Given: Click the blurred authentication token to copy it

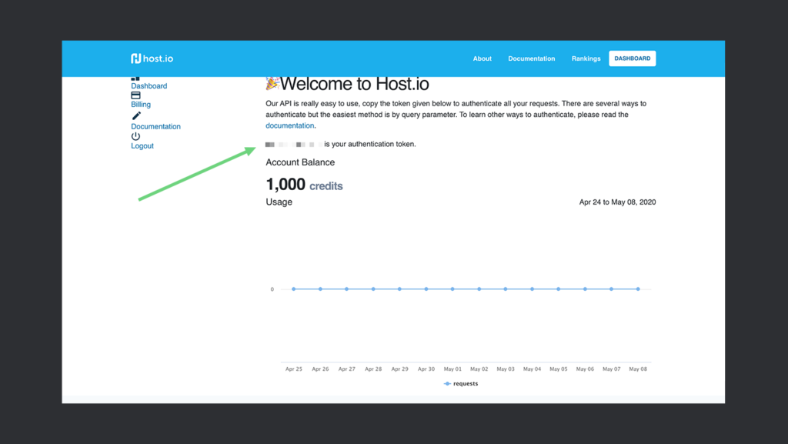Looking at the screenshot, I should point(292,144).
